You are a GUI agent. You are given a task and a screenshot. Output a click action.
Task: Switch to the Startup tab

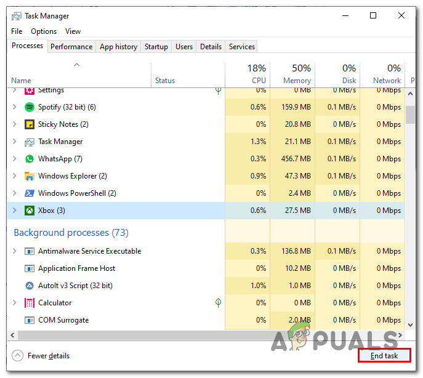156,47
